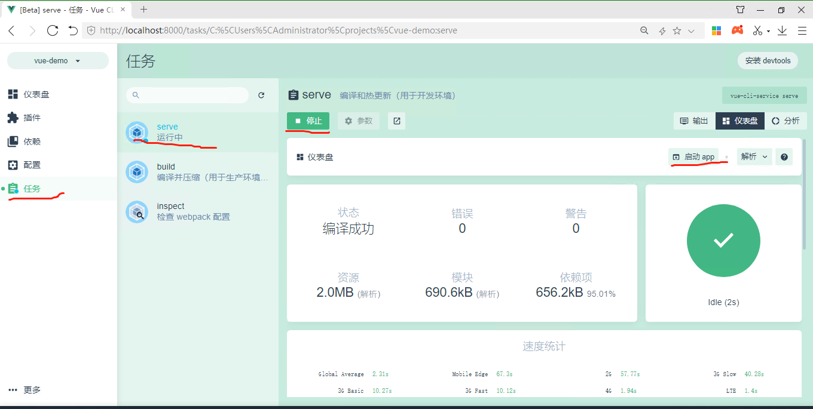Open a new browser tab
Screen dimensions: 813x409
144,10
